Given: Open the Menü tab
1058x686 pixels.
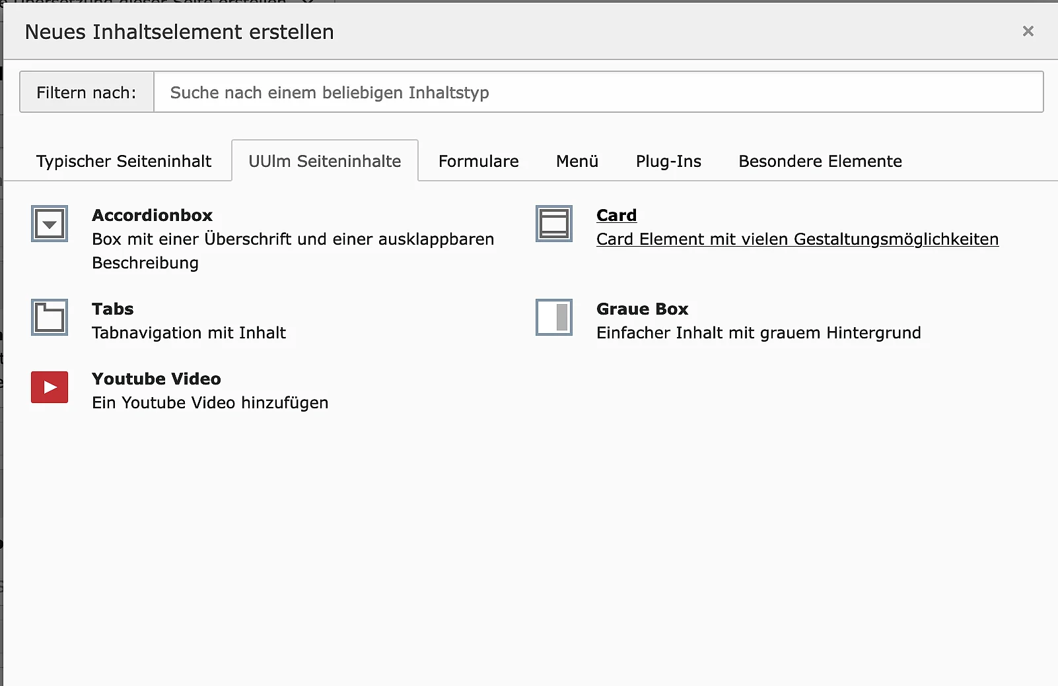Looking at the screenshot, I should coord(577,161).
